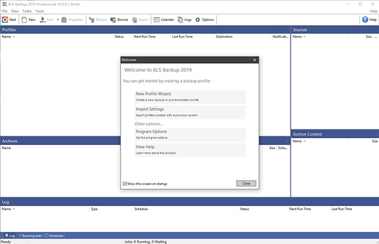Click the Notifications column header in Profiles

(280, 37)
